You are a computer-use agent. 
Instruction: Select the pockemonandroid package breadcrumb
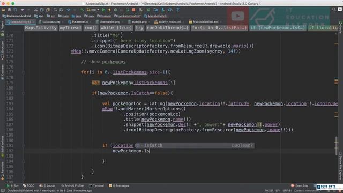coord(128,16)
